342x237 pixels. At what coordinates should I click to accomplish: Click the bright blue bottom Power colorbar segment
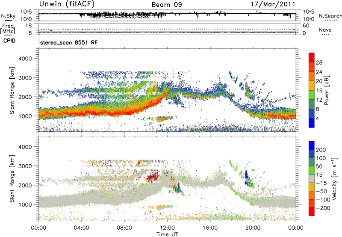pos(312,123)
